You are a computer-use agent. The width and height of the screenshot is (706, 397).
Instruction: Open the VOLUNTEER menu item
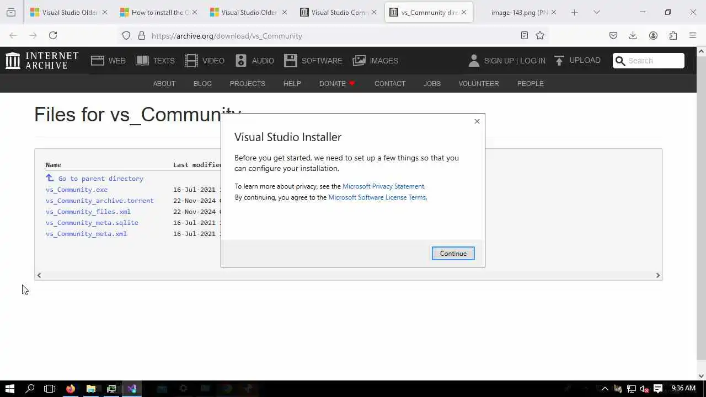(478, 84)
